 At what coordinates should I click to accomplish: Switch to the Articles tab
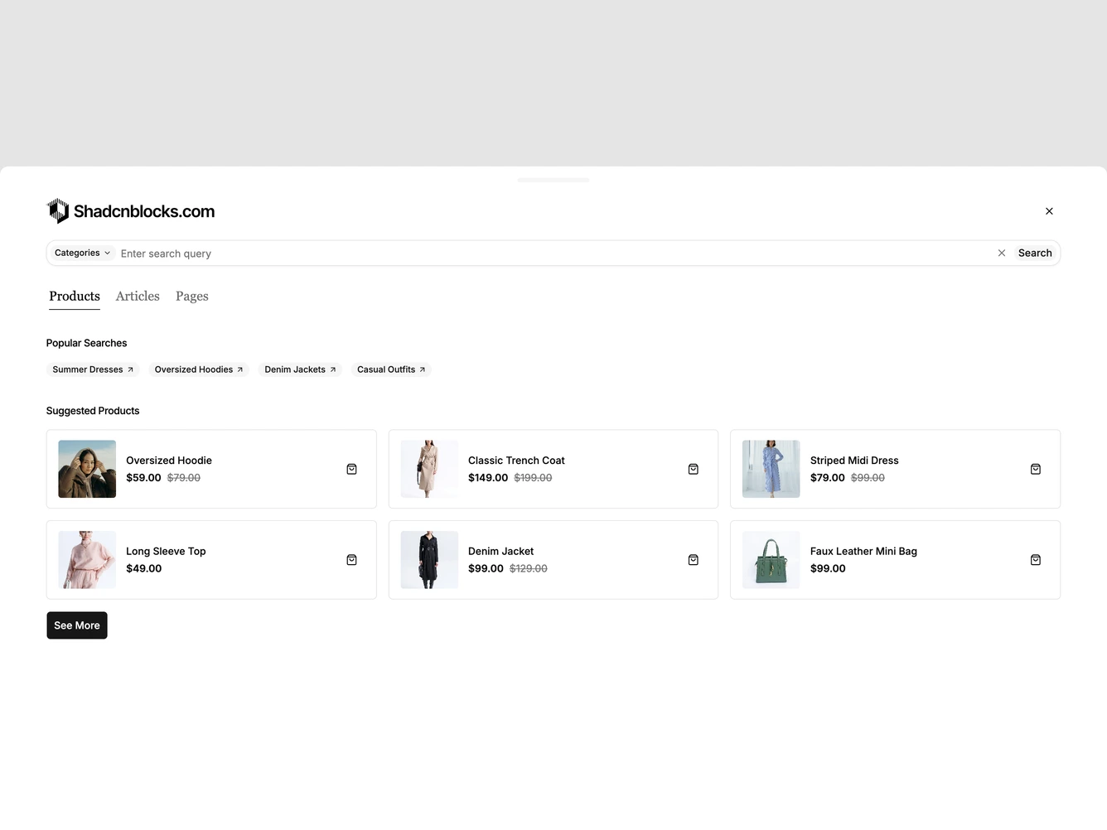138,297
